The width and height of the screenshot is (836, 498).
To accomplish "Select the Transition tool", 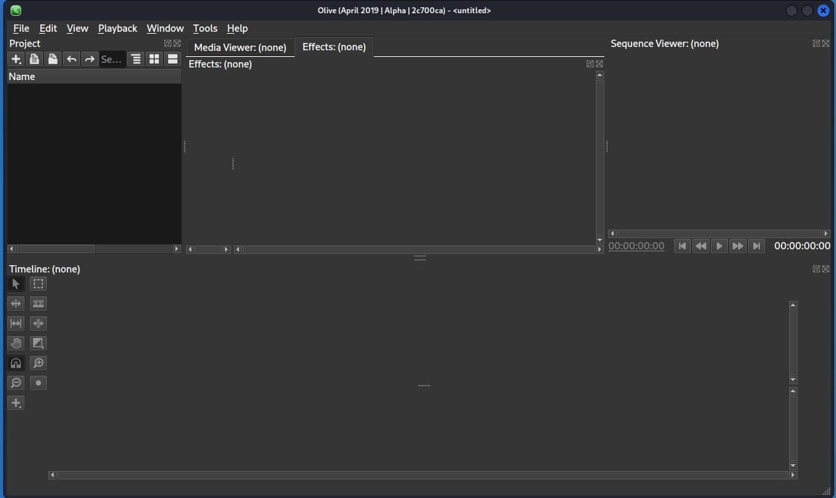I will tap(38, 343).
